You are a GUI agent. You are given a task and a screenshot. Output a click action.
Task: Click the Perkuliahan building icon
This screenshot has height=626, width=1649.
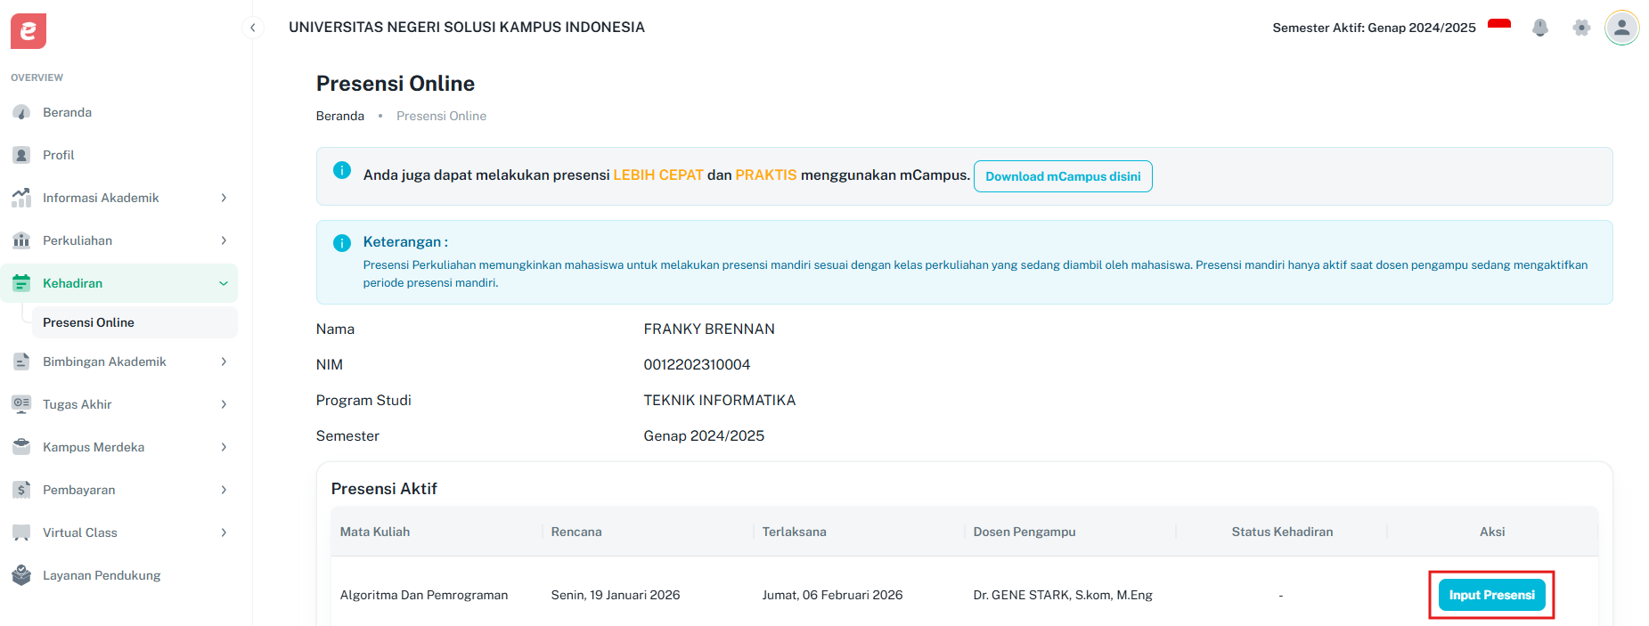point(21,240)
